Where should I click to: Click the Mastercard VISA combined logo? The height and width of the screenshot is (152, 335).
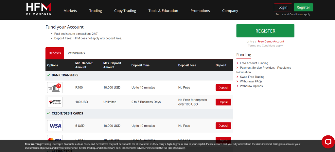55,140
